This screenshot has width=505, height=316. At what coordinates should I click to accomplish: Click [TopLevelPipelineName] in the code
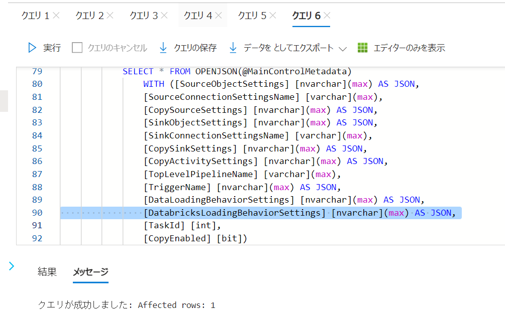click(x=200, y=174)
